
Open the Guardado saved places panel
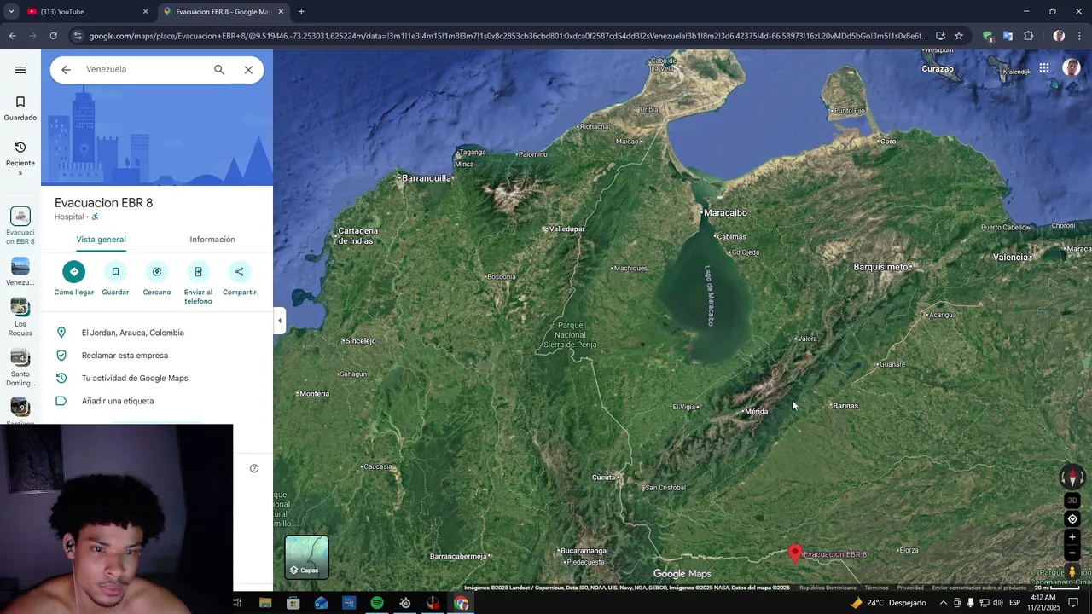click(20, 108)
